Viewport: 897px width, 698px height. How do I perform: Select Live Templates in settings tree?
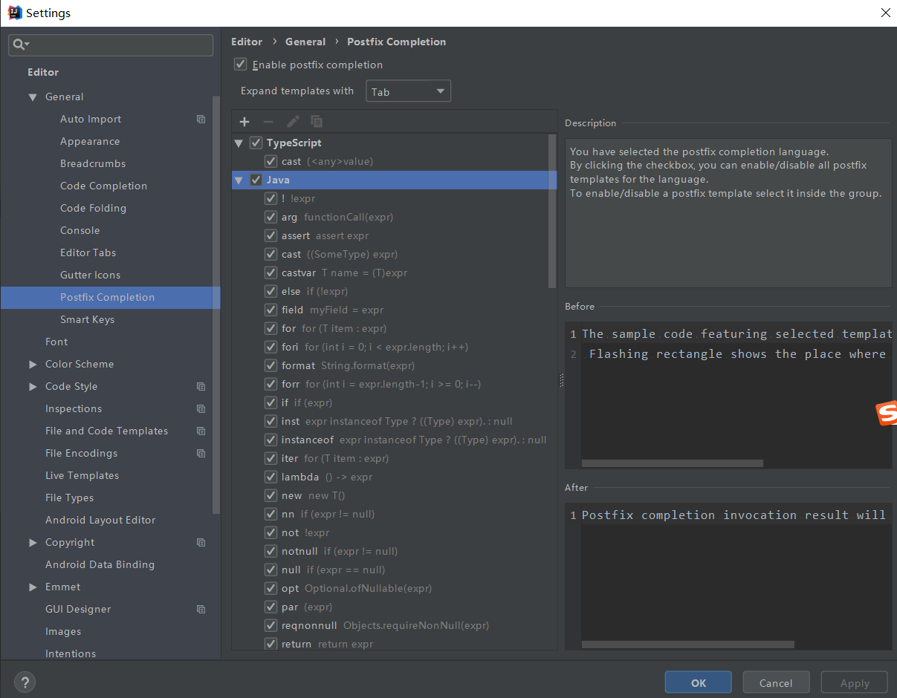[x=82, y=475]
